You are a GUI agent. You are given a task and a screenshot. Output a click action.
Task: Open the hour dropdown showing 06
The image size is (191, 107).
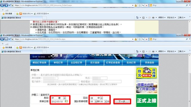(x=96, y=102)
